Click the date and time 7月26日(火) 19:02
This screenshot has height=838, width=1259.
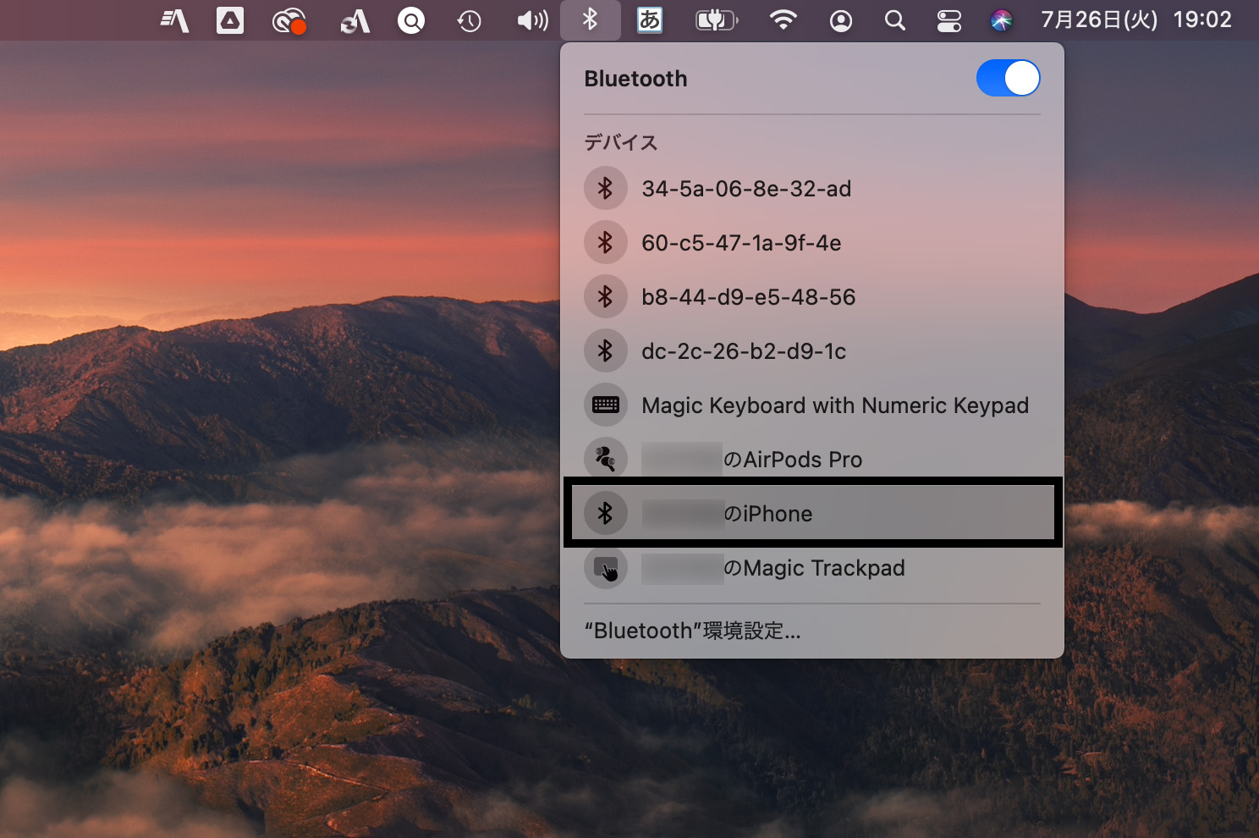[1136, 19]
